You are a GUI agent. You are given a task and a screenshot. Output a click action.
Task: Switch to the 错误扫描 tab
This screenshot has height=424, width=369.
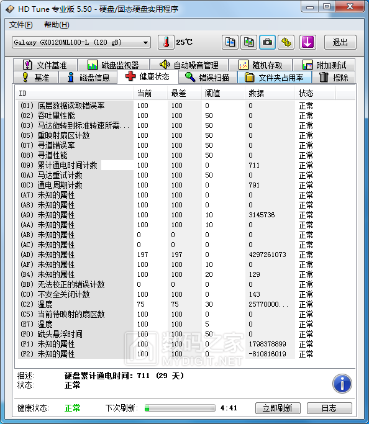coord(207,78)
